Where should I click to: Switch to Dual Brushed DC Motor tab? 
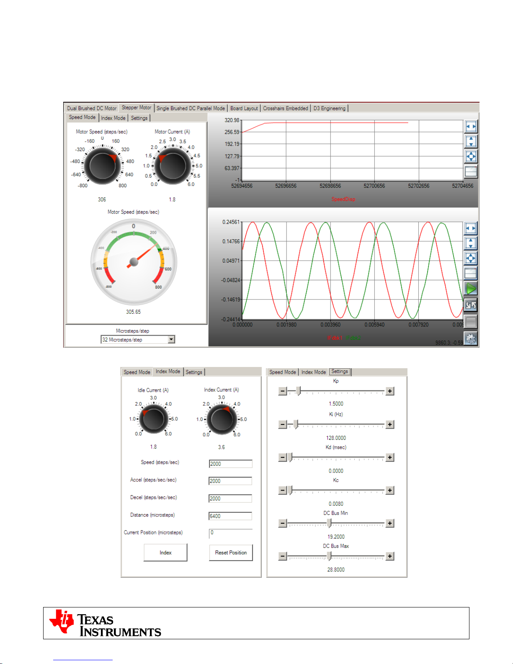(x=92, y=109)
